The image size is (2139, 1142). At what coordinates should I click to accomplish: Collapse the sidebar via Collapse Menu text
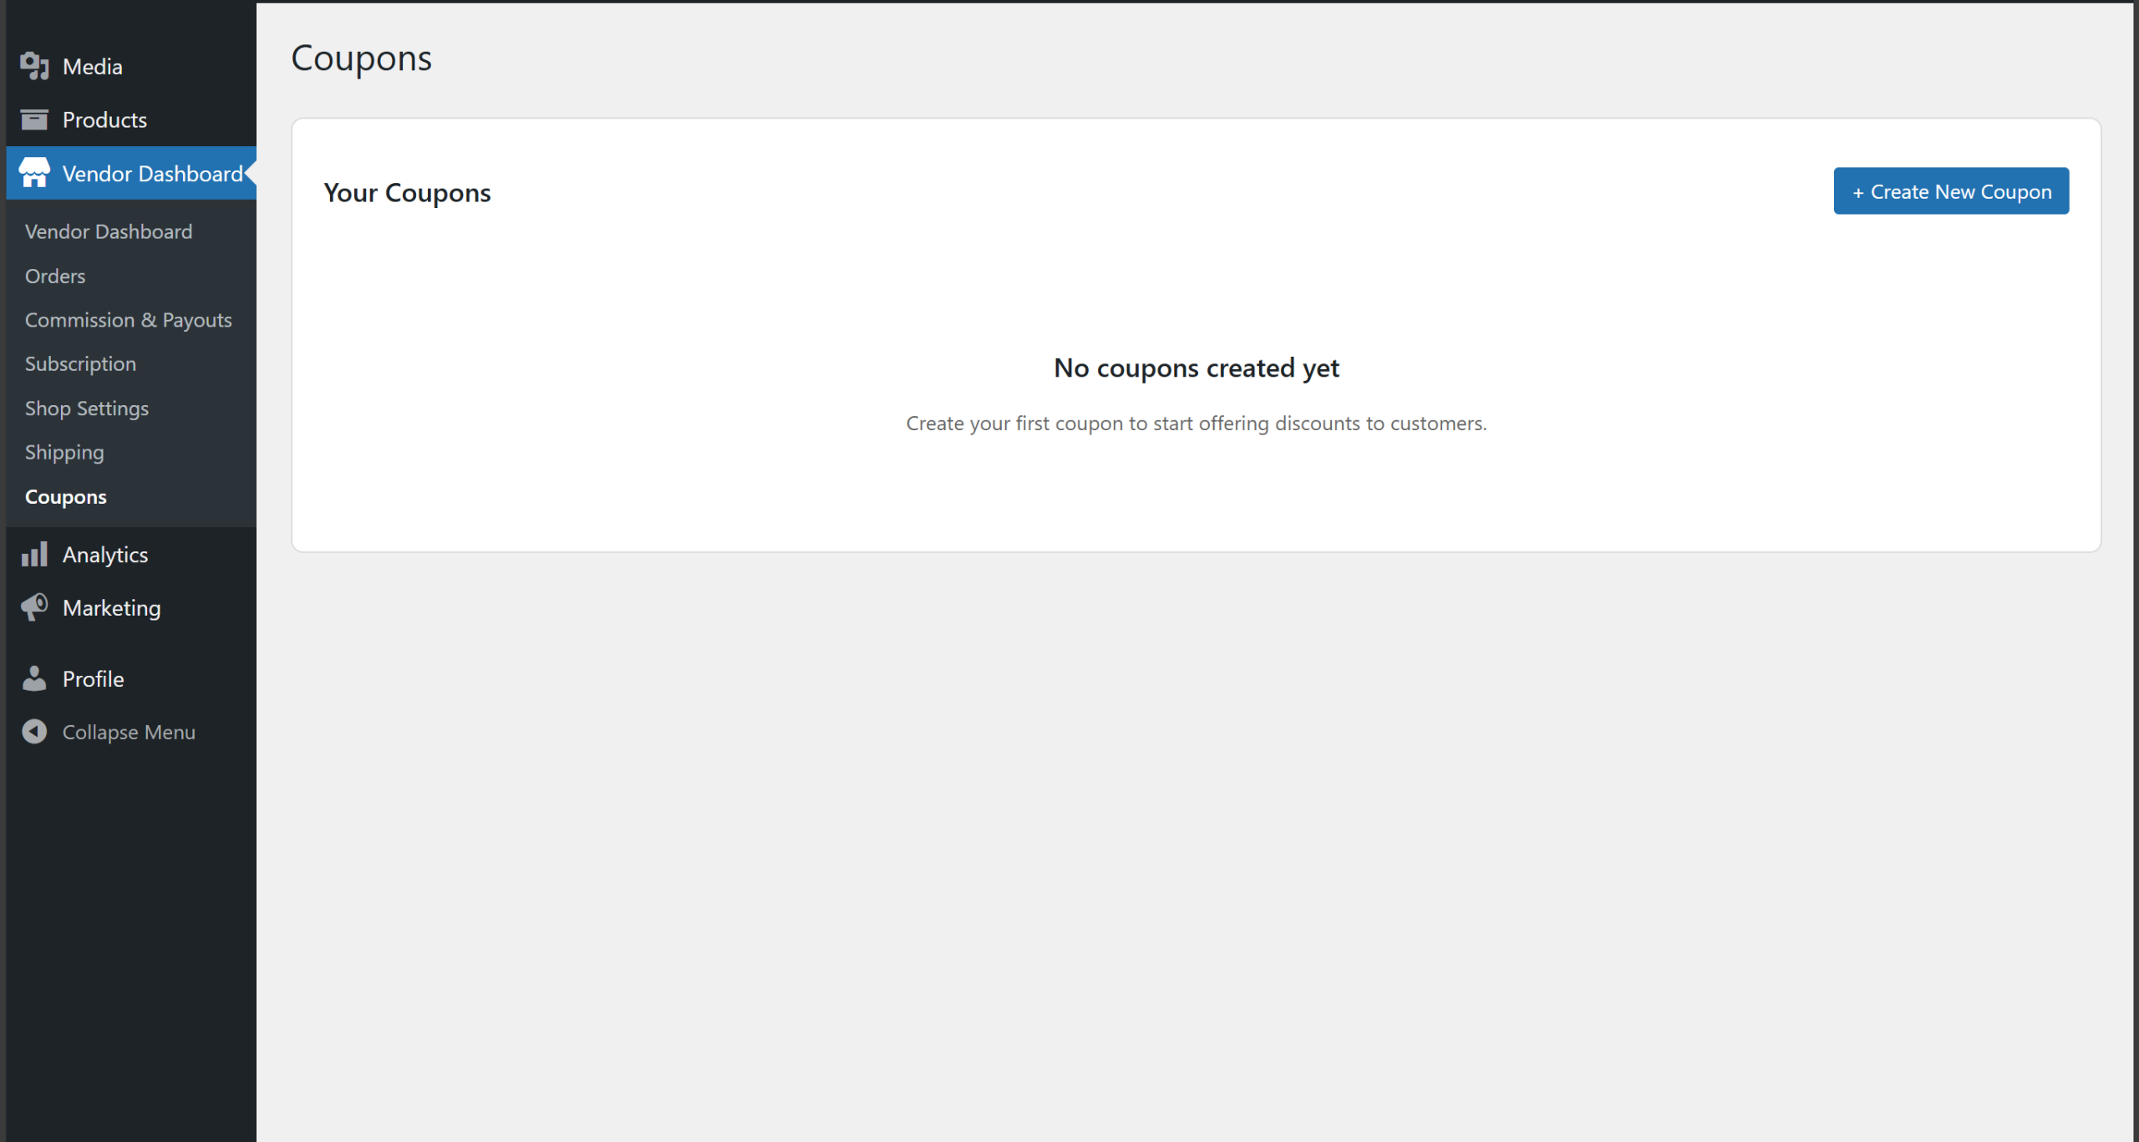pos(129,733)
